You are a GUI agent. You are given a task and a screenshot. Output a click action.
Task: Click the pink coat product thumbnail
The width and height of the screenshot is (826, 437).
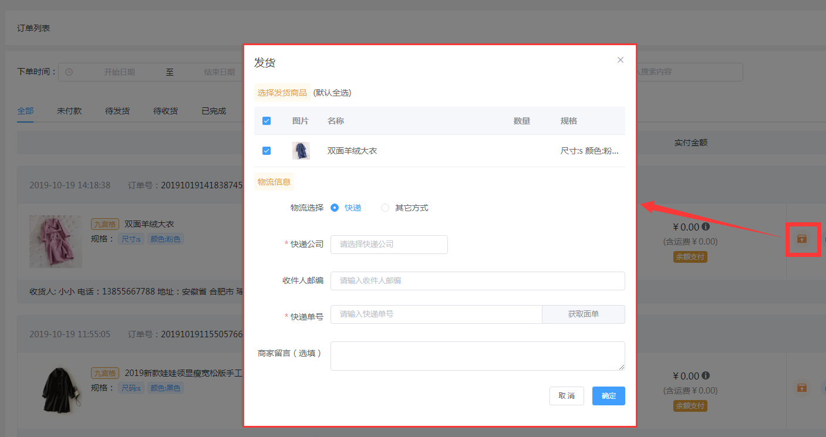pyautogui.click(x=56, y=241)
